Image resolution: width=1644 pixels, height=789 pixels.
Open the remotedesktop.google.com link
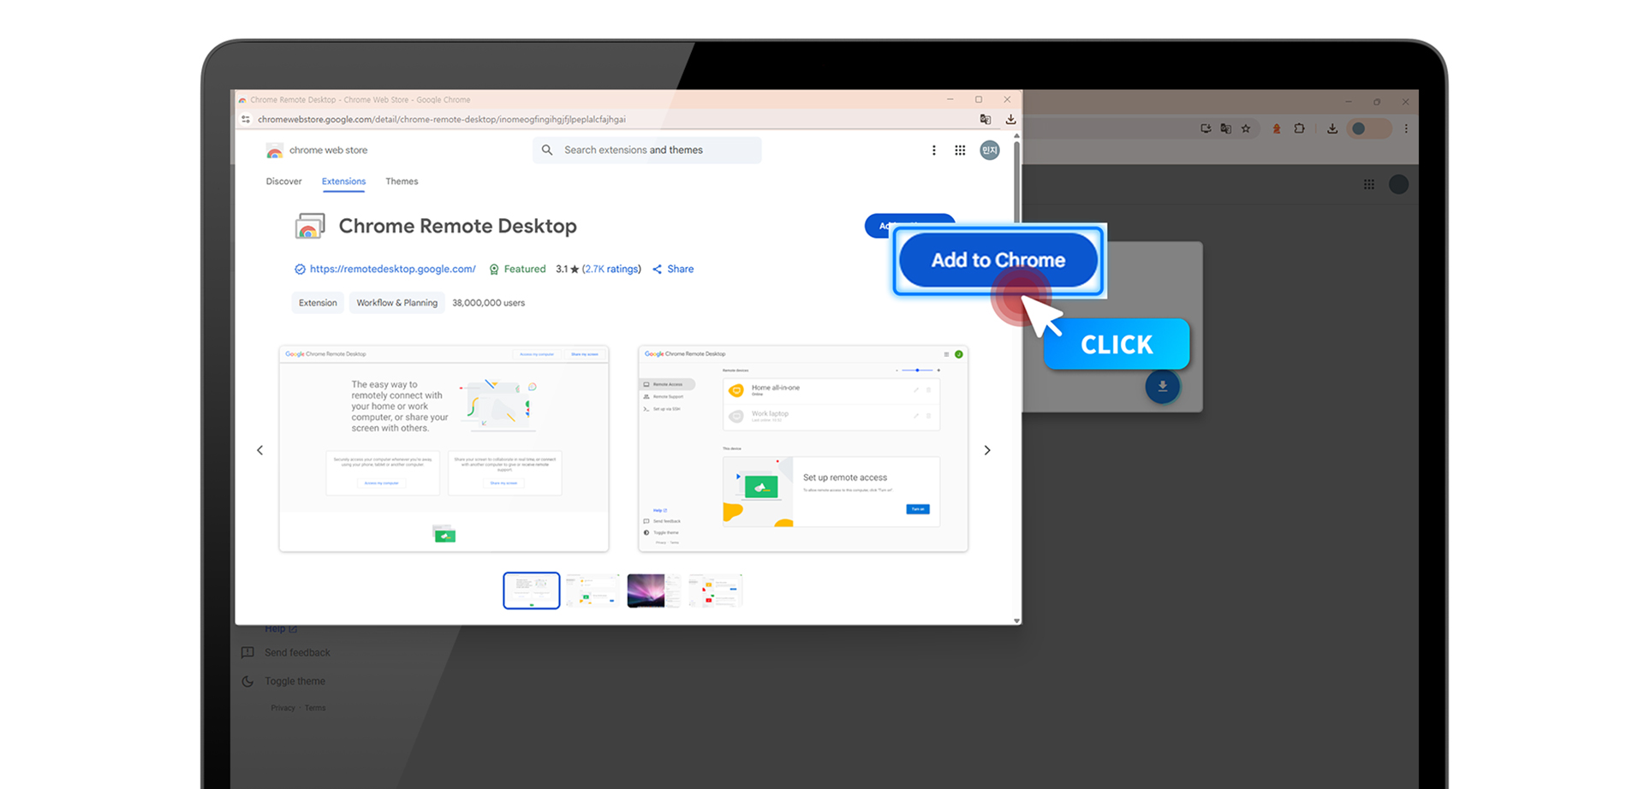393,269
